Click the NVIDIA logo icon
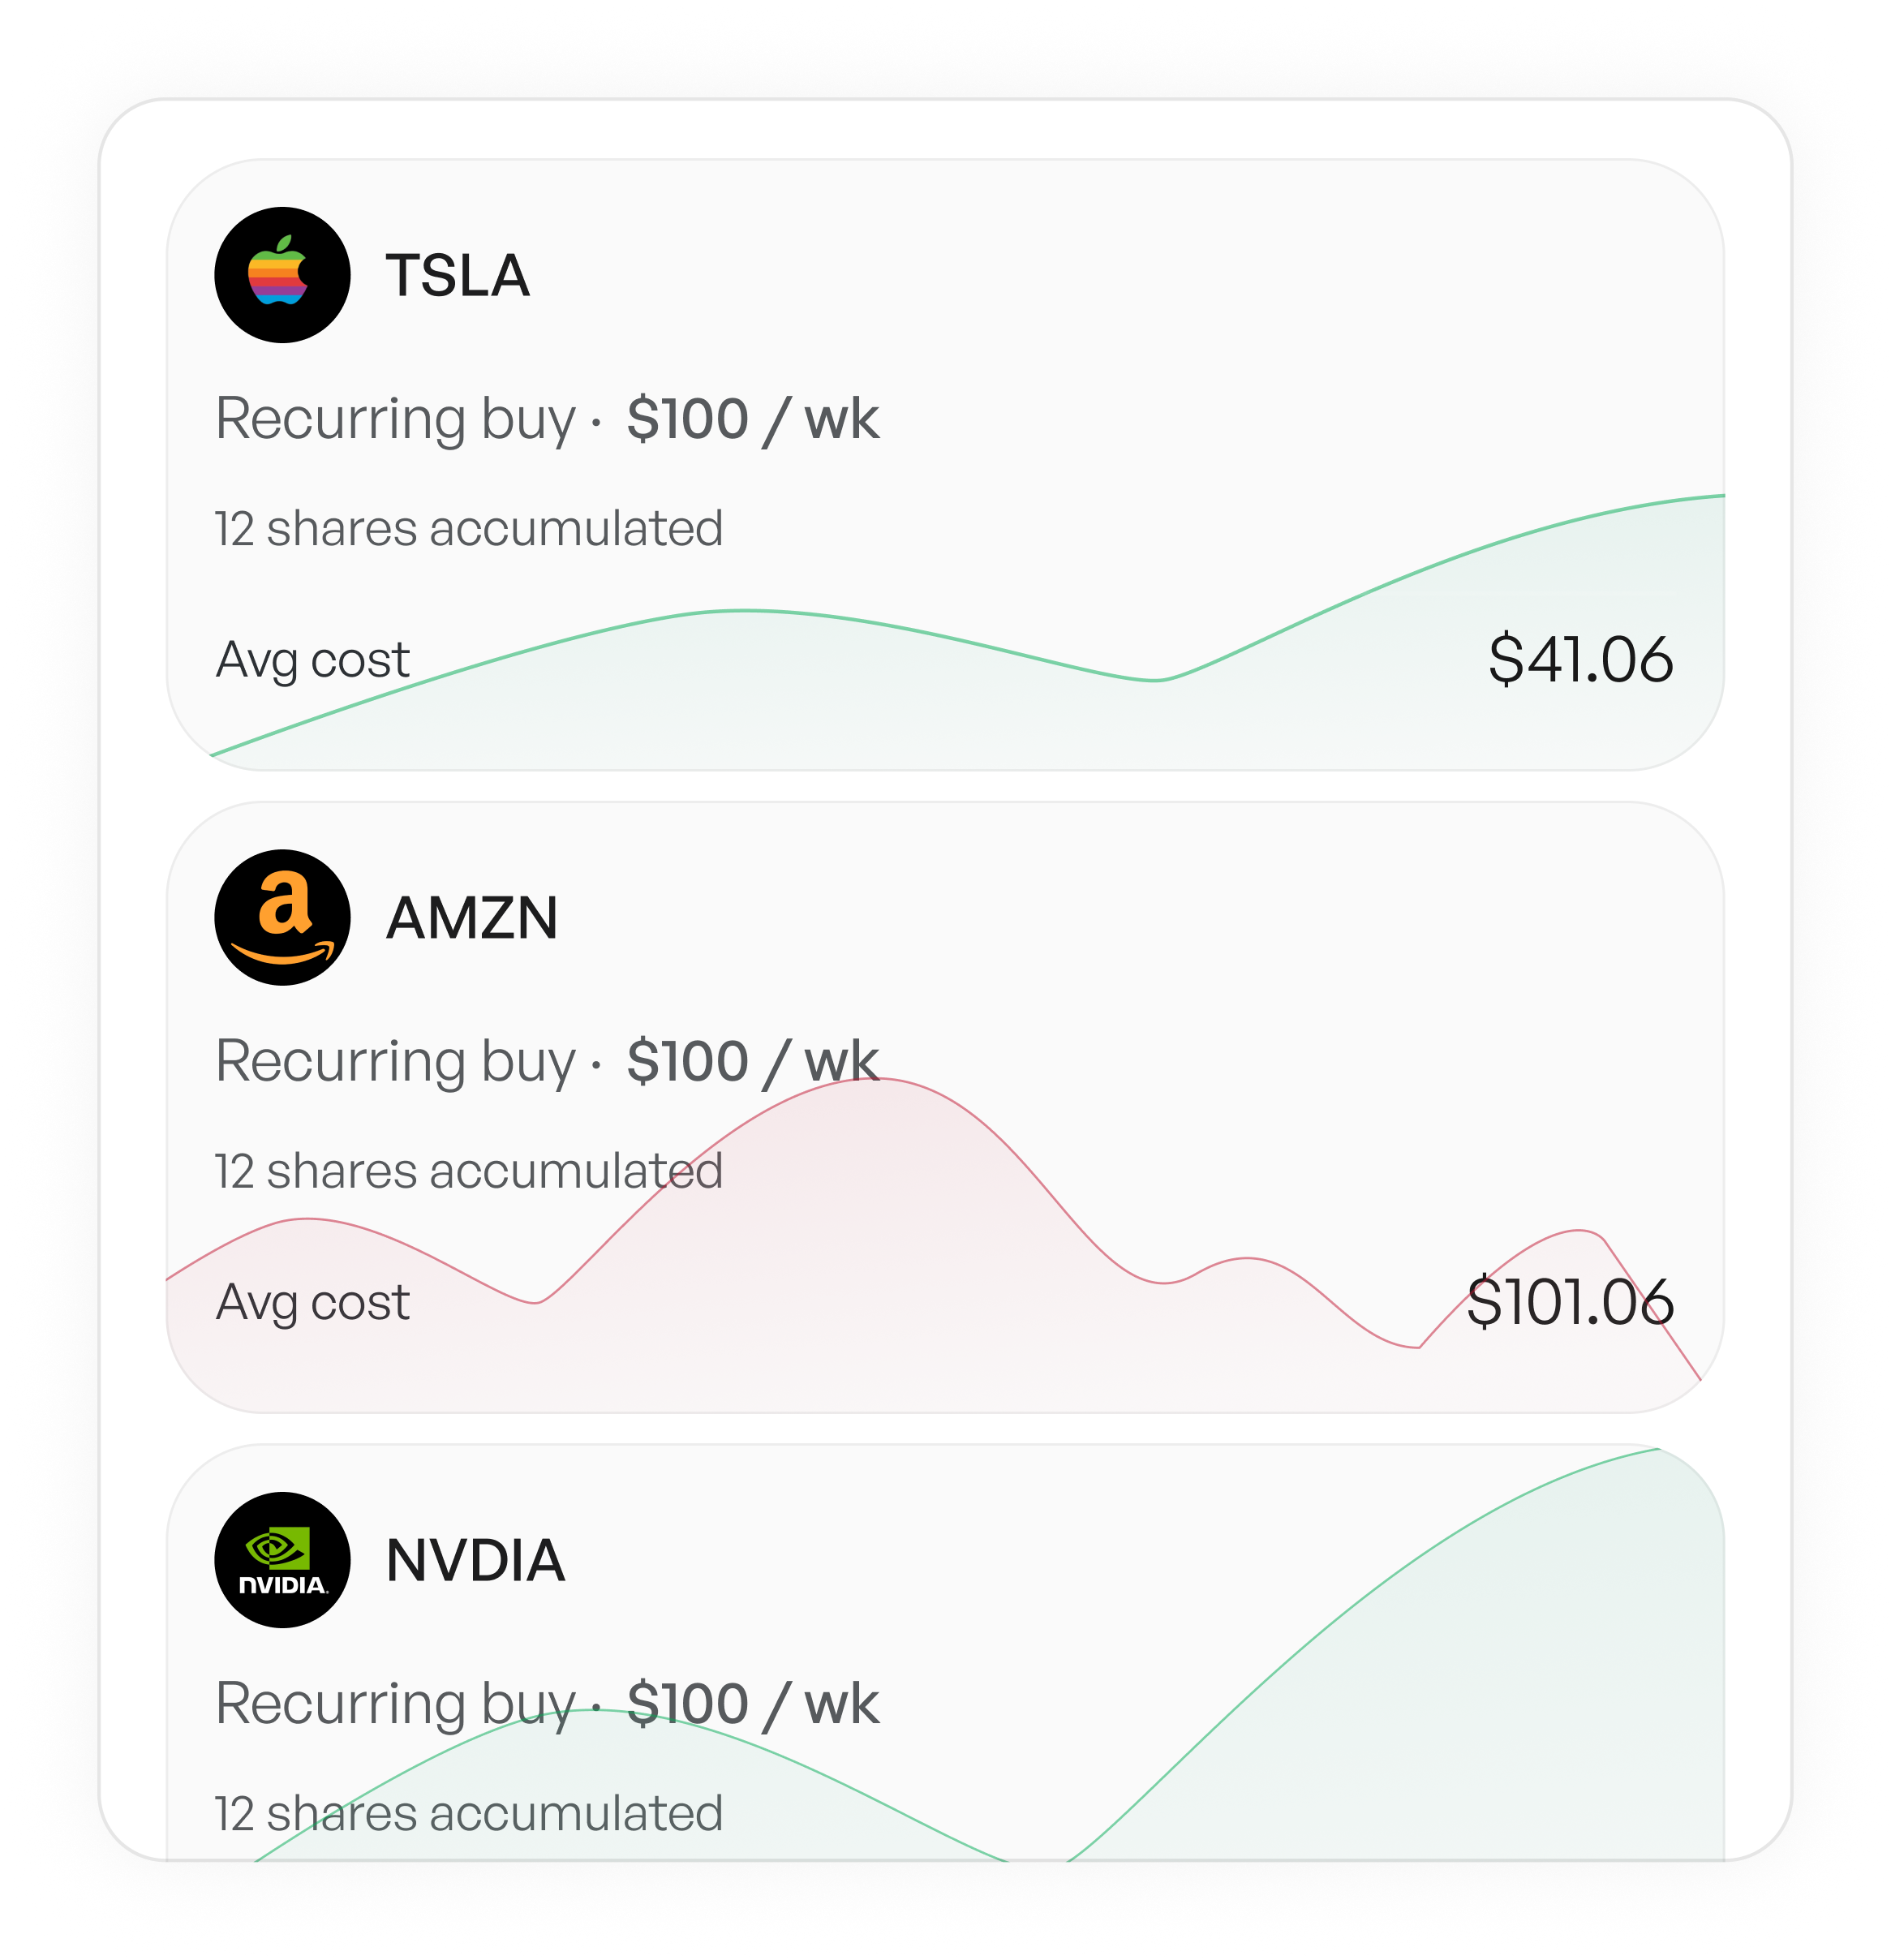Image resolution: width=1891 pixels, height=1960 pixels. tap(282, 1559)
